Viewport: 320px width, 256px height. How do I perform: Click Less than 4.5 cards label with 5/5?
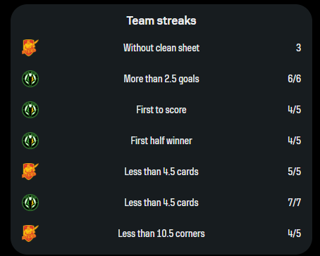coord(161,172)
